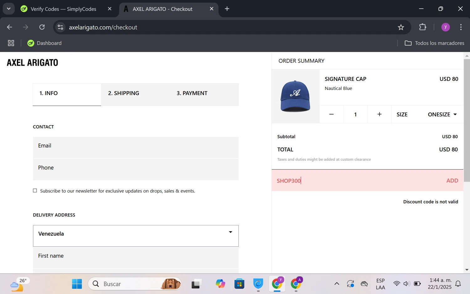Open the Todos los marcadores folder

[x=434, y=43]
